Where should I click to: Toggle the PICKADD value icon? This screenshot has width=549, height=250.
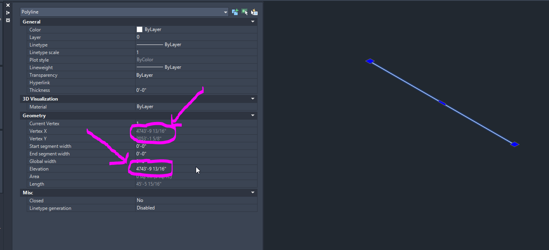pyautogui.click(x=235, y=12)
